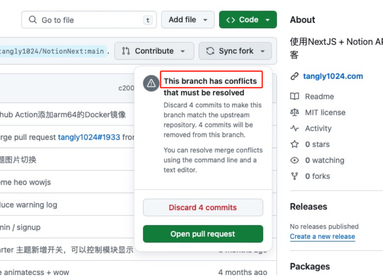Click the link chain icon beside tangly1024.com
This screenshot has width=383, height=280.
tap(295, 76)
